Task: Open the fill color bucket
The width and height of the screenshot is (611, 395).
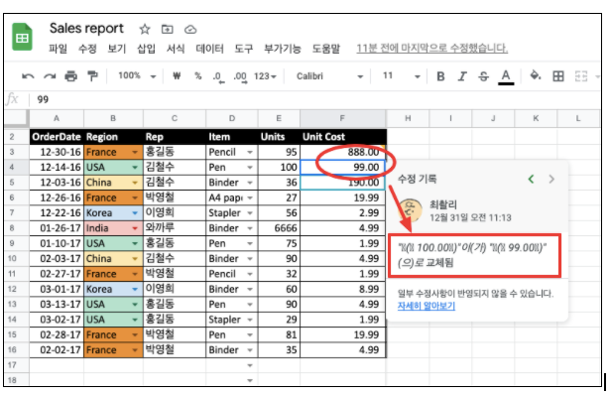Action: click(536, 75)
